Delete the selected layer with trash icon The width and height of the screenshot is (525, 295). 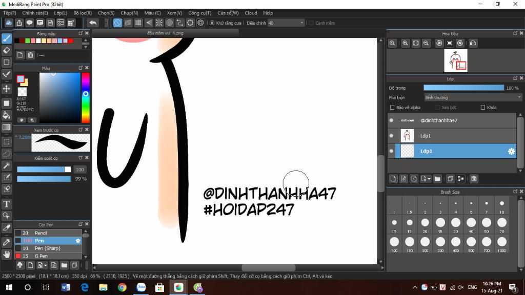click(x=474, y=179)
